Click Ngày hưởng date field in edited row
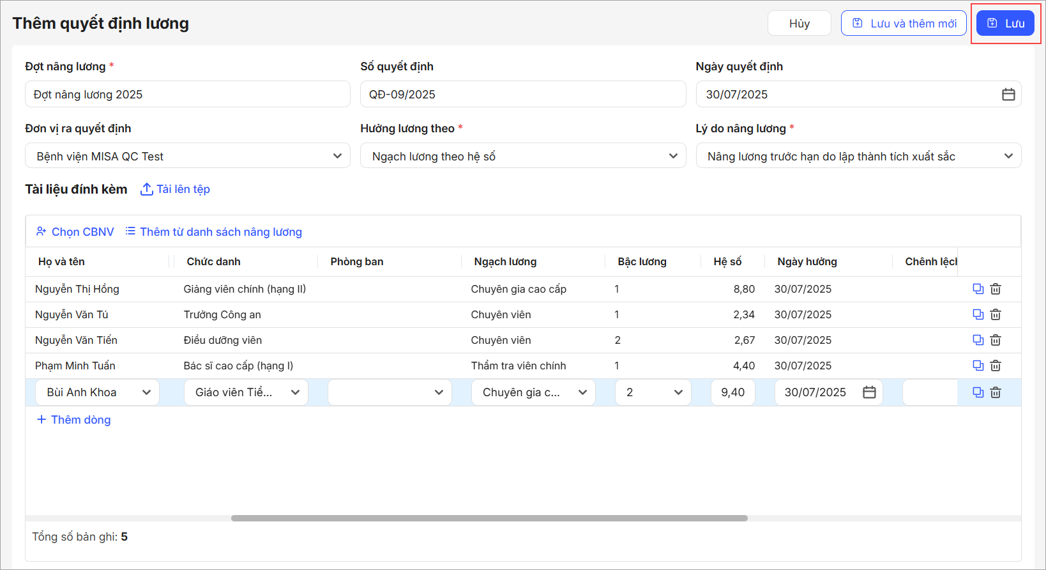The width and height of the screenshot is (1046, 570). [x=829, y=392]
